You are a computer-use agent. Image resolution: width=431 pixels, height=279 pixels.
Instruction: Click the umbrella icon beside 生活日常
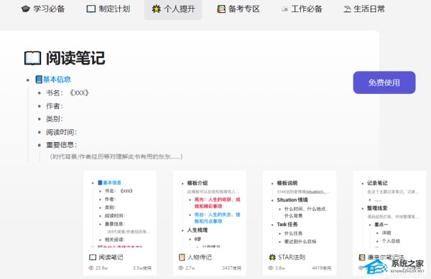(347, 9)
